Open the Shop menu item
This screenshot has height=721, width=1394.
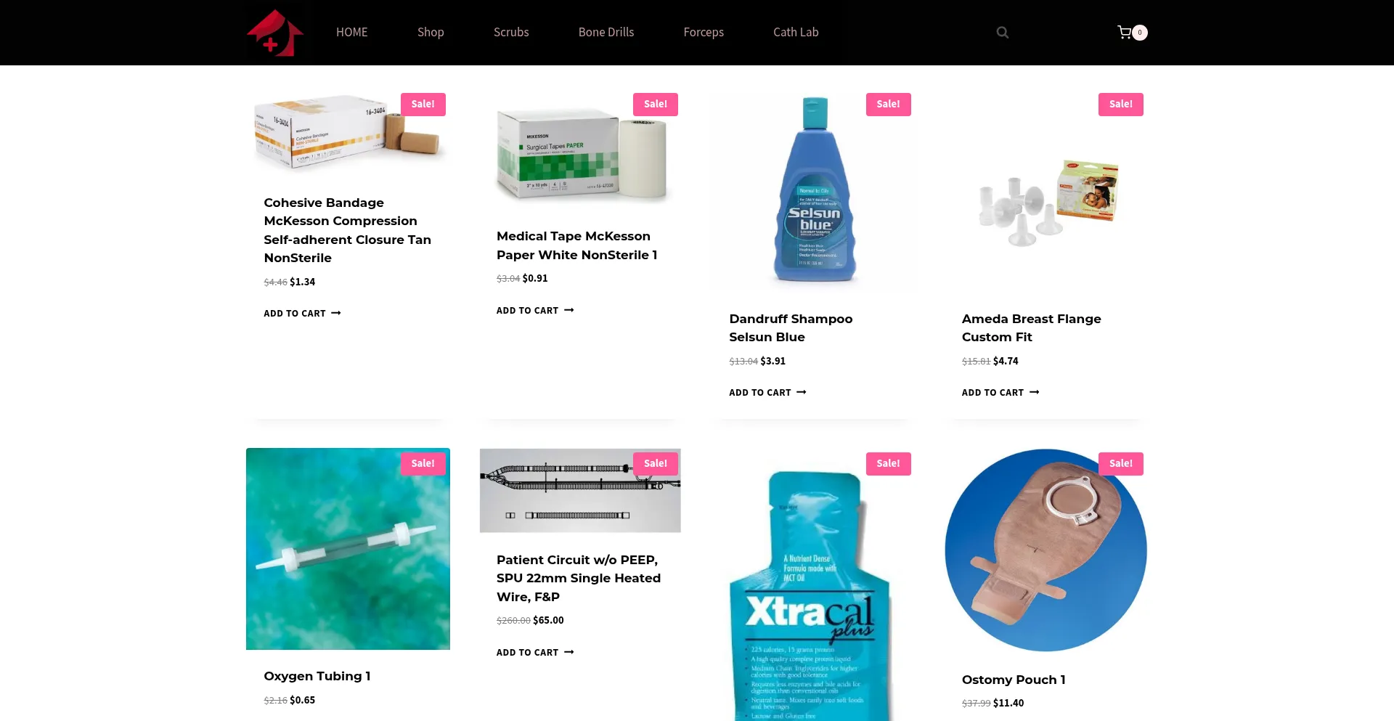(431, 33)
